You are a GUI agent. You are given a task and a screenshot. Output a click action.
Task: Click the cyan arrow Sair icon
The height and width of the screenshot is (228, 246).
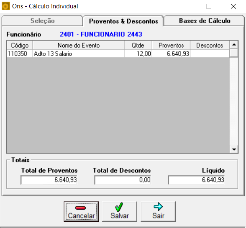[x=158, y=207]
